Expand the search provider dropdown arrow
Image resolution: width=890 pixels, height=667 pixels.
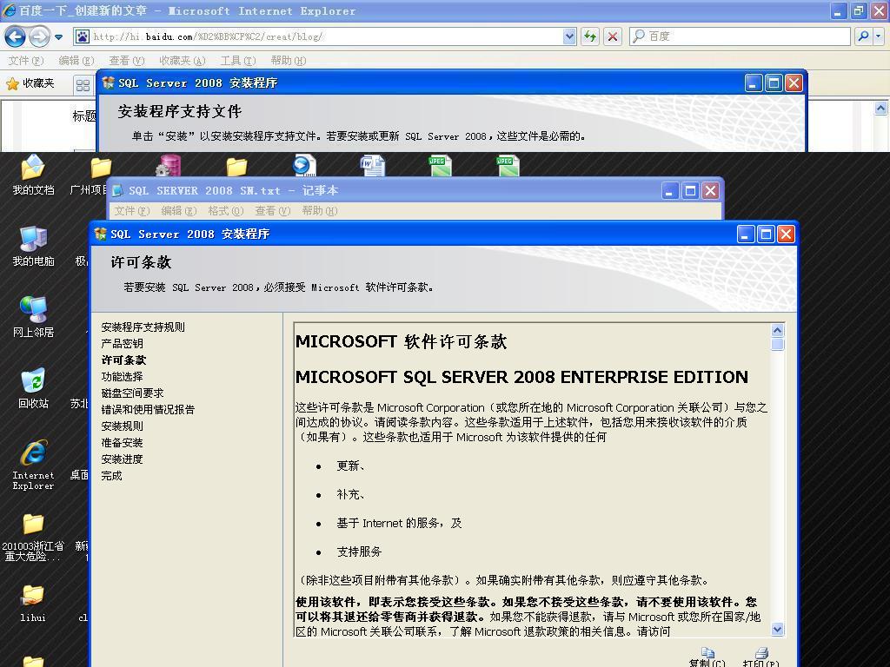coord(879,36)
